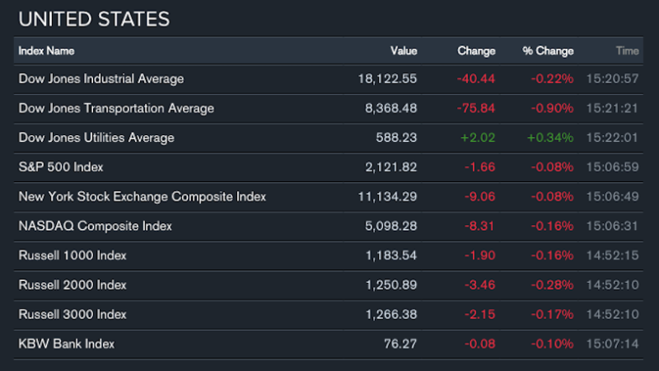Image resolution: width=659 pixels, height=371 pixels.
Task: Select the Russell 3000 Index name
Action: coord(72,314)
